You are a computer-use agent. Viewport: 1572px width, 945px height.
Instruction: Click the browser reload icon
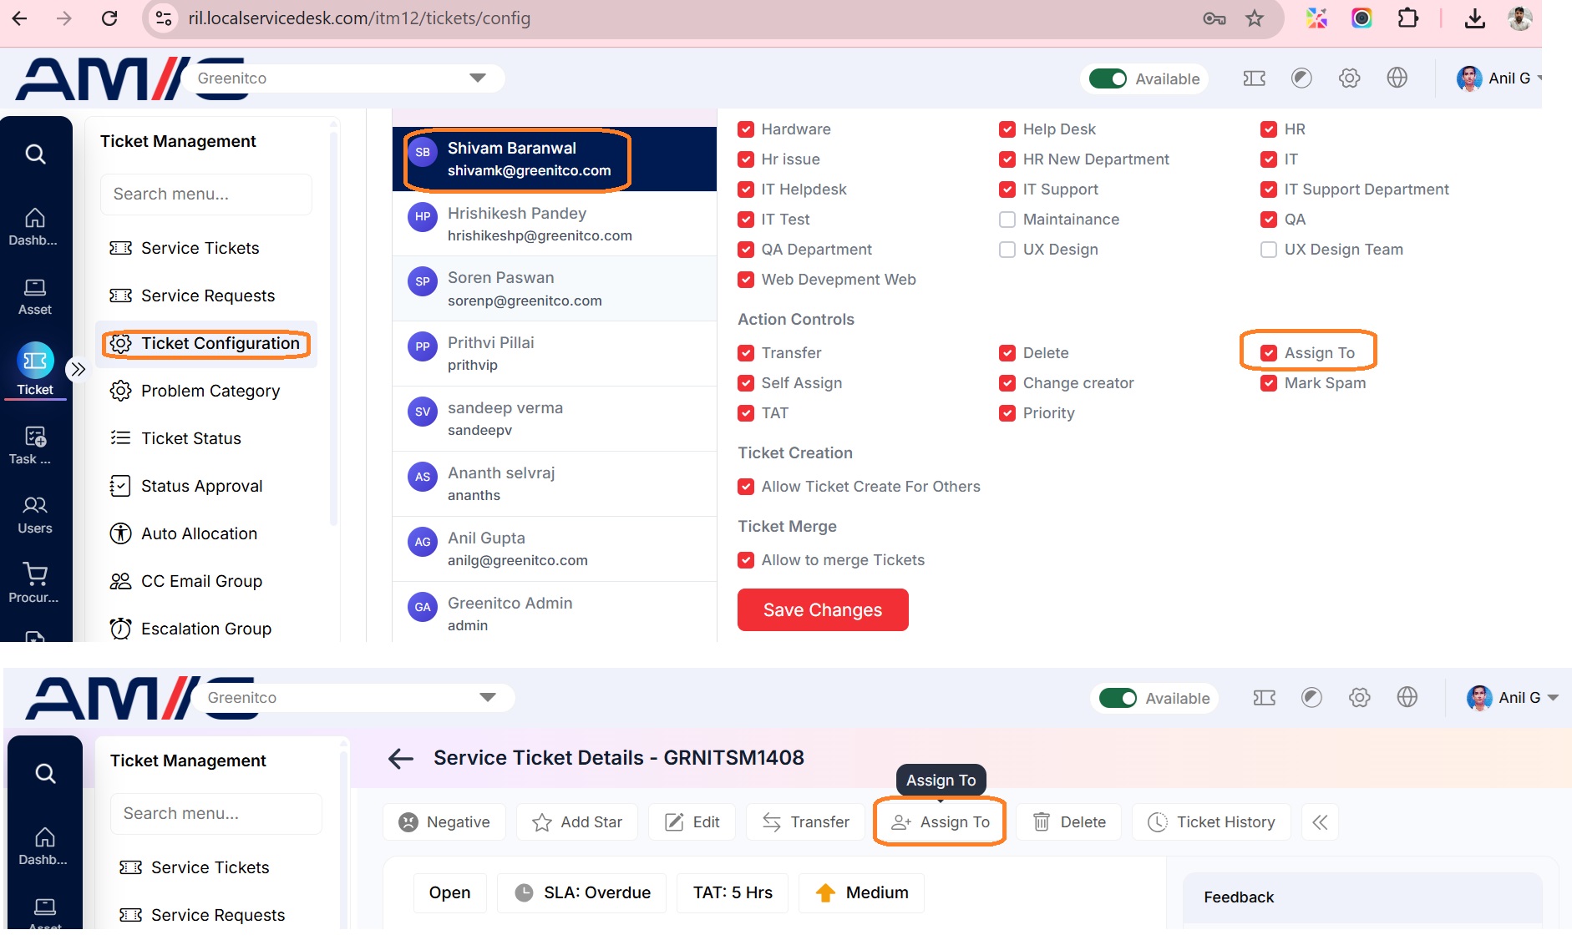109,18
